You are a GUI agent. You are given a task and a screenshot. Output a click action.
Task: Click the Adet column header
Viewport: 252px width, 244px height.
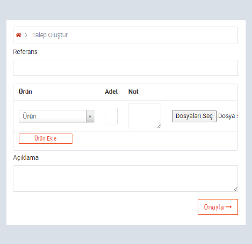click(x=111, y=92)
